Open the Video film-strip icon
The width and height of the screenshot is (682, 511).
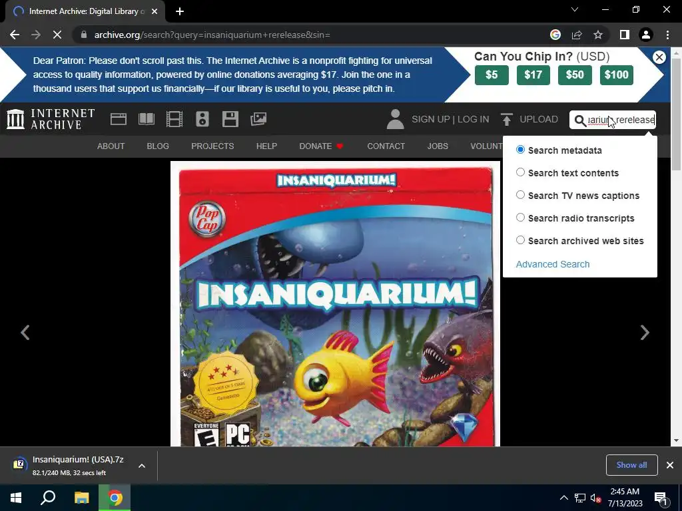pyautogui.click(x=174, y=119)
